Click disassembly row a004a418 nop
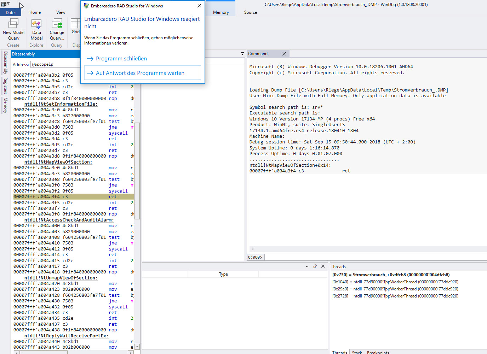 (74, 272)
